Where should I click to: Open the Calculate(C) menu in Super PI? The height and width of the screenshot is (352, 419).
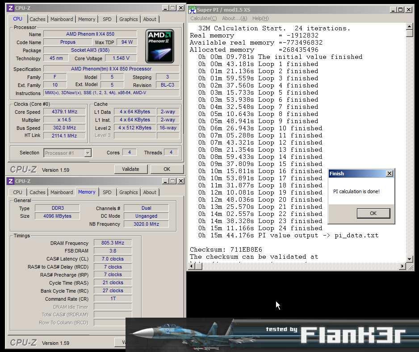point(204,18)
